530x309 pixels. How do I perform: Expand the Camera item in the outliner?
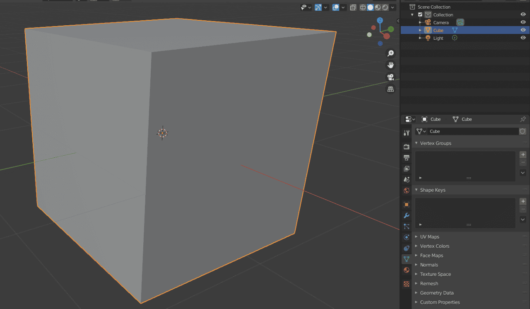420,22
